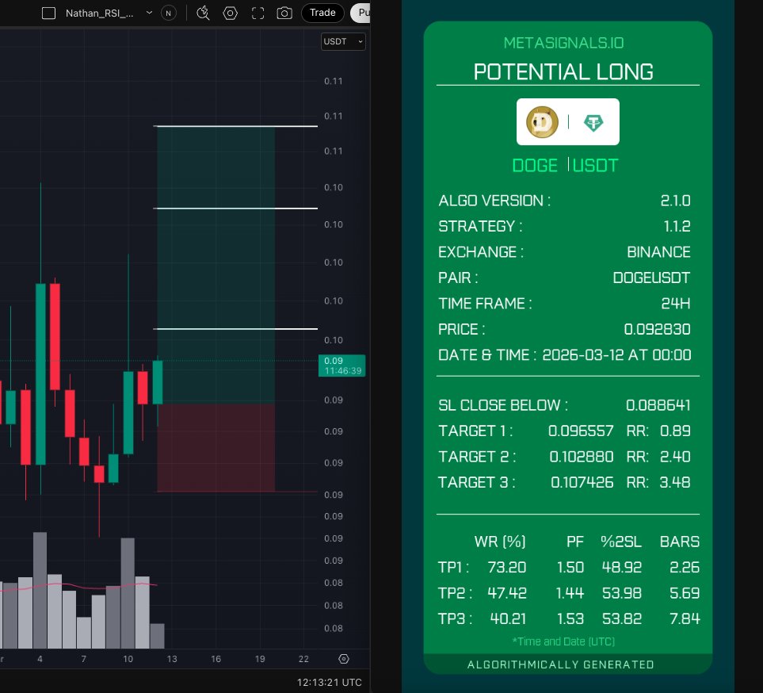
Task: Click the green profit zone of long position
Action: 216,266
